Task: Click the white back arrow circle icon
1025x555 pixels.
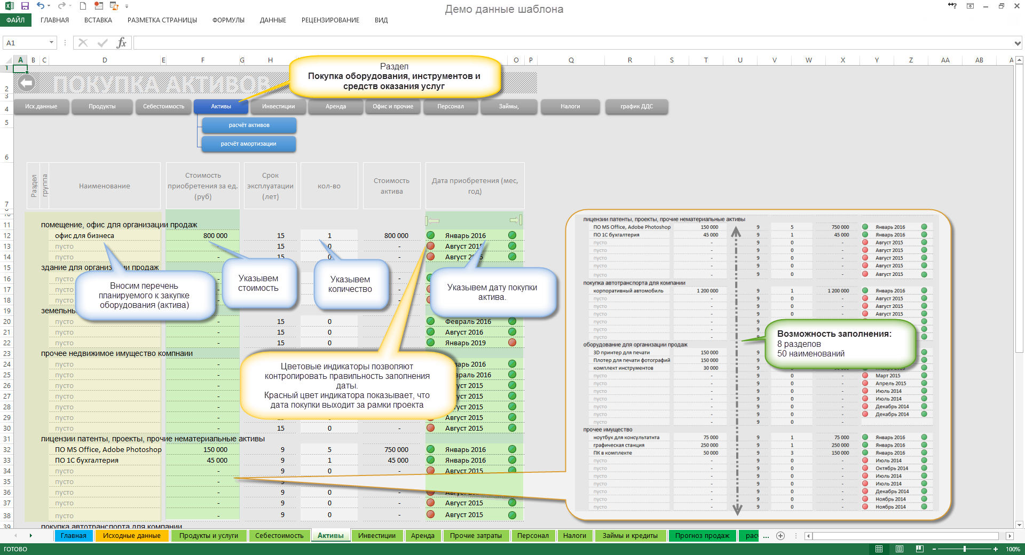Action: click(26, 83)
